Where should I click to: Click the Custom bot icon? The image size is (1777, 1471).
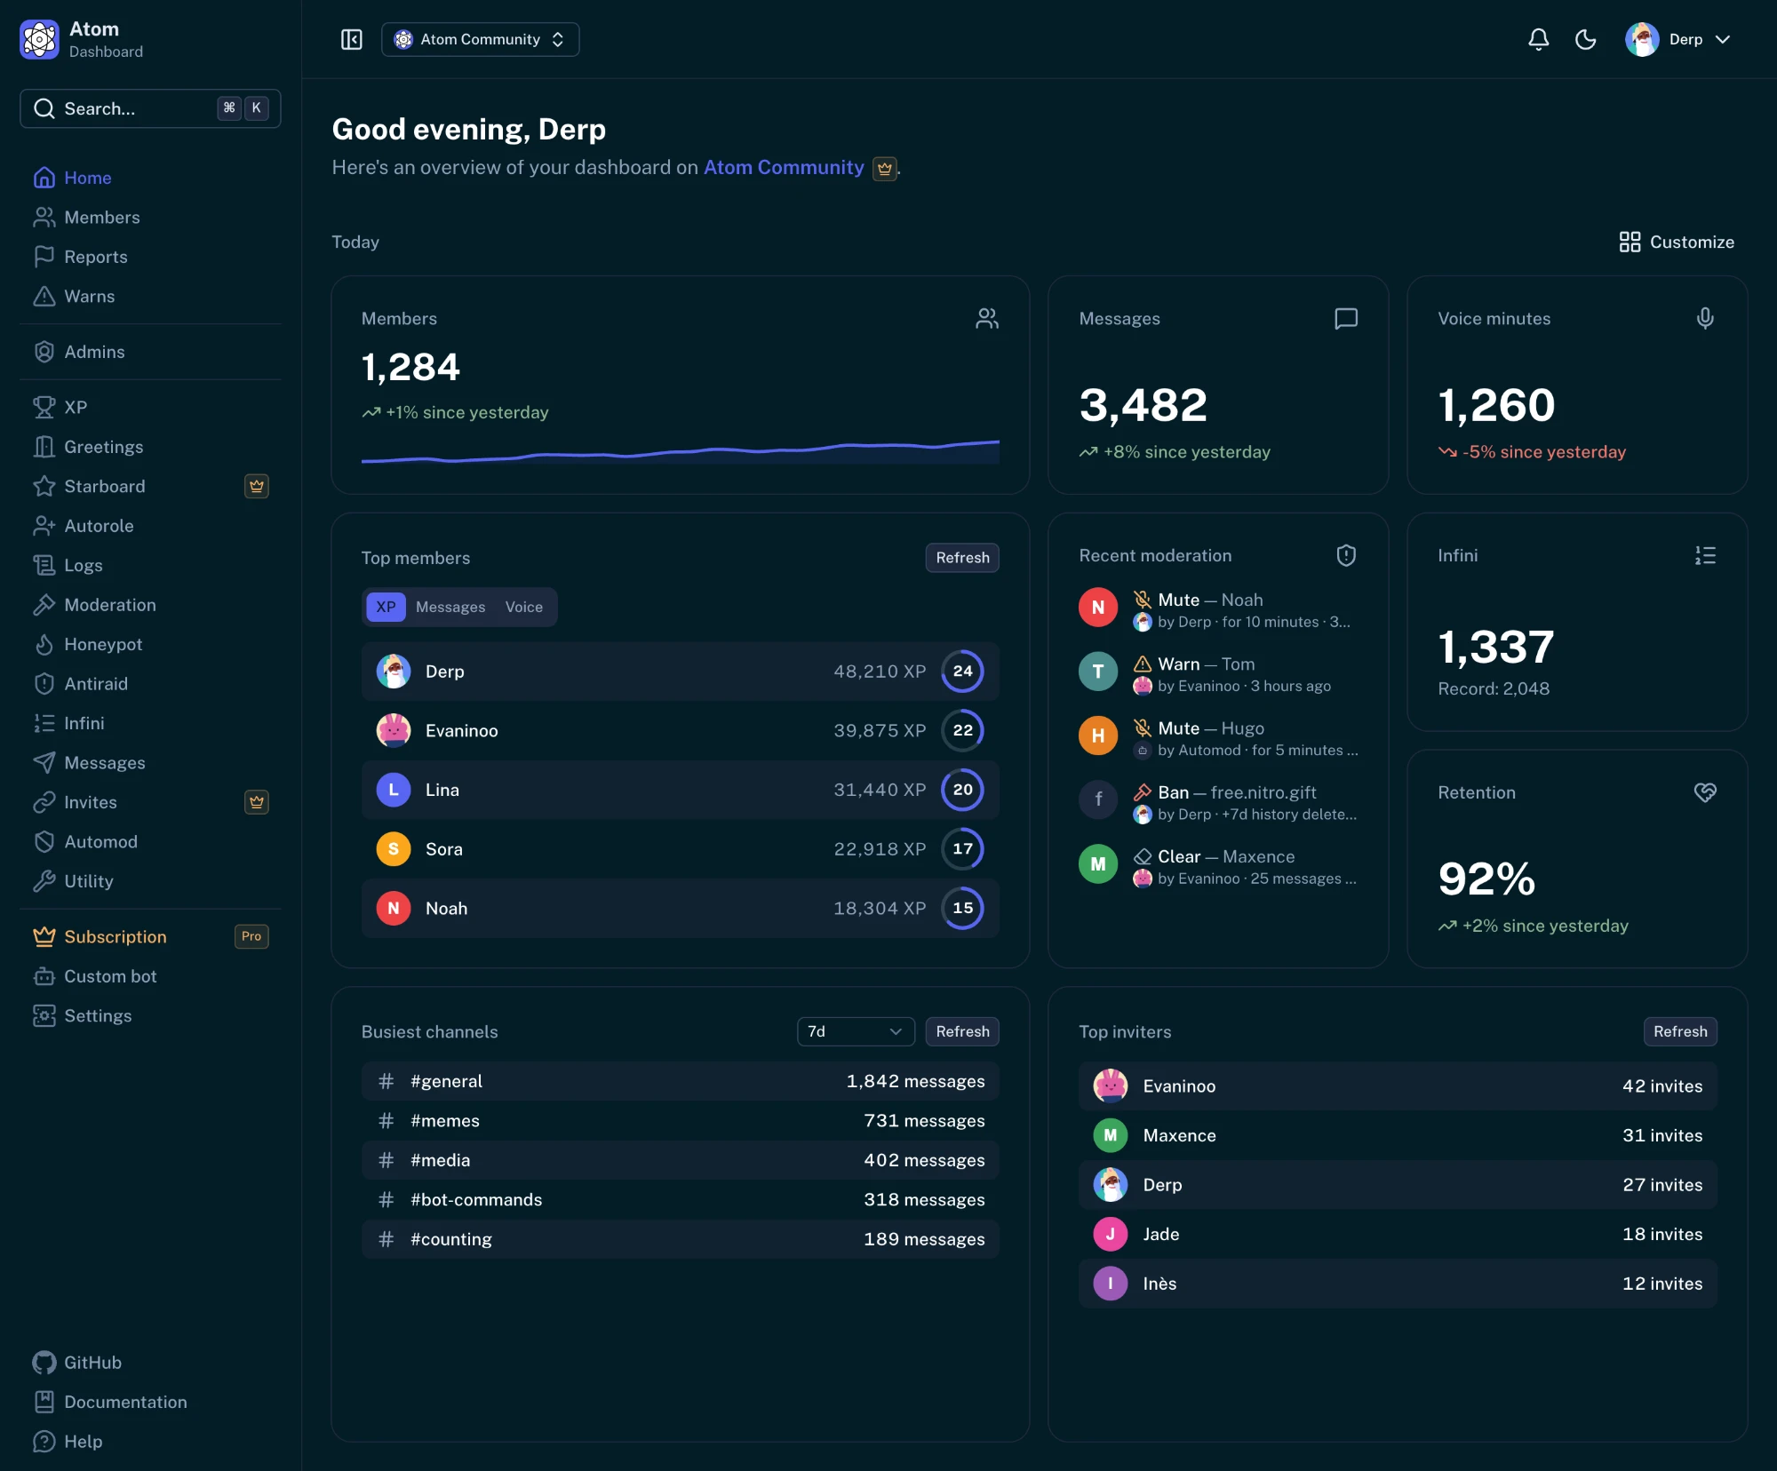(x=44, y=976)
